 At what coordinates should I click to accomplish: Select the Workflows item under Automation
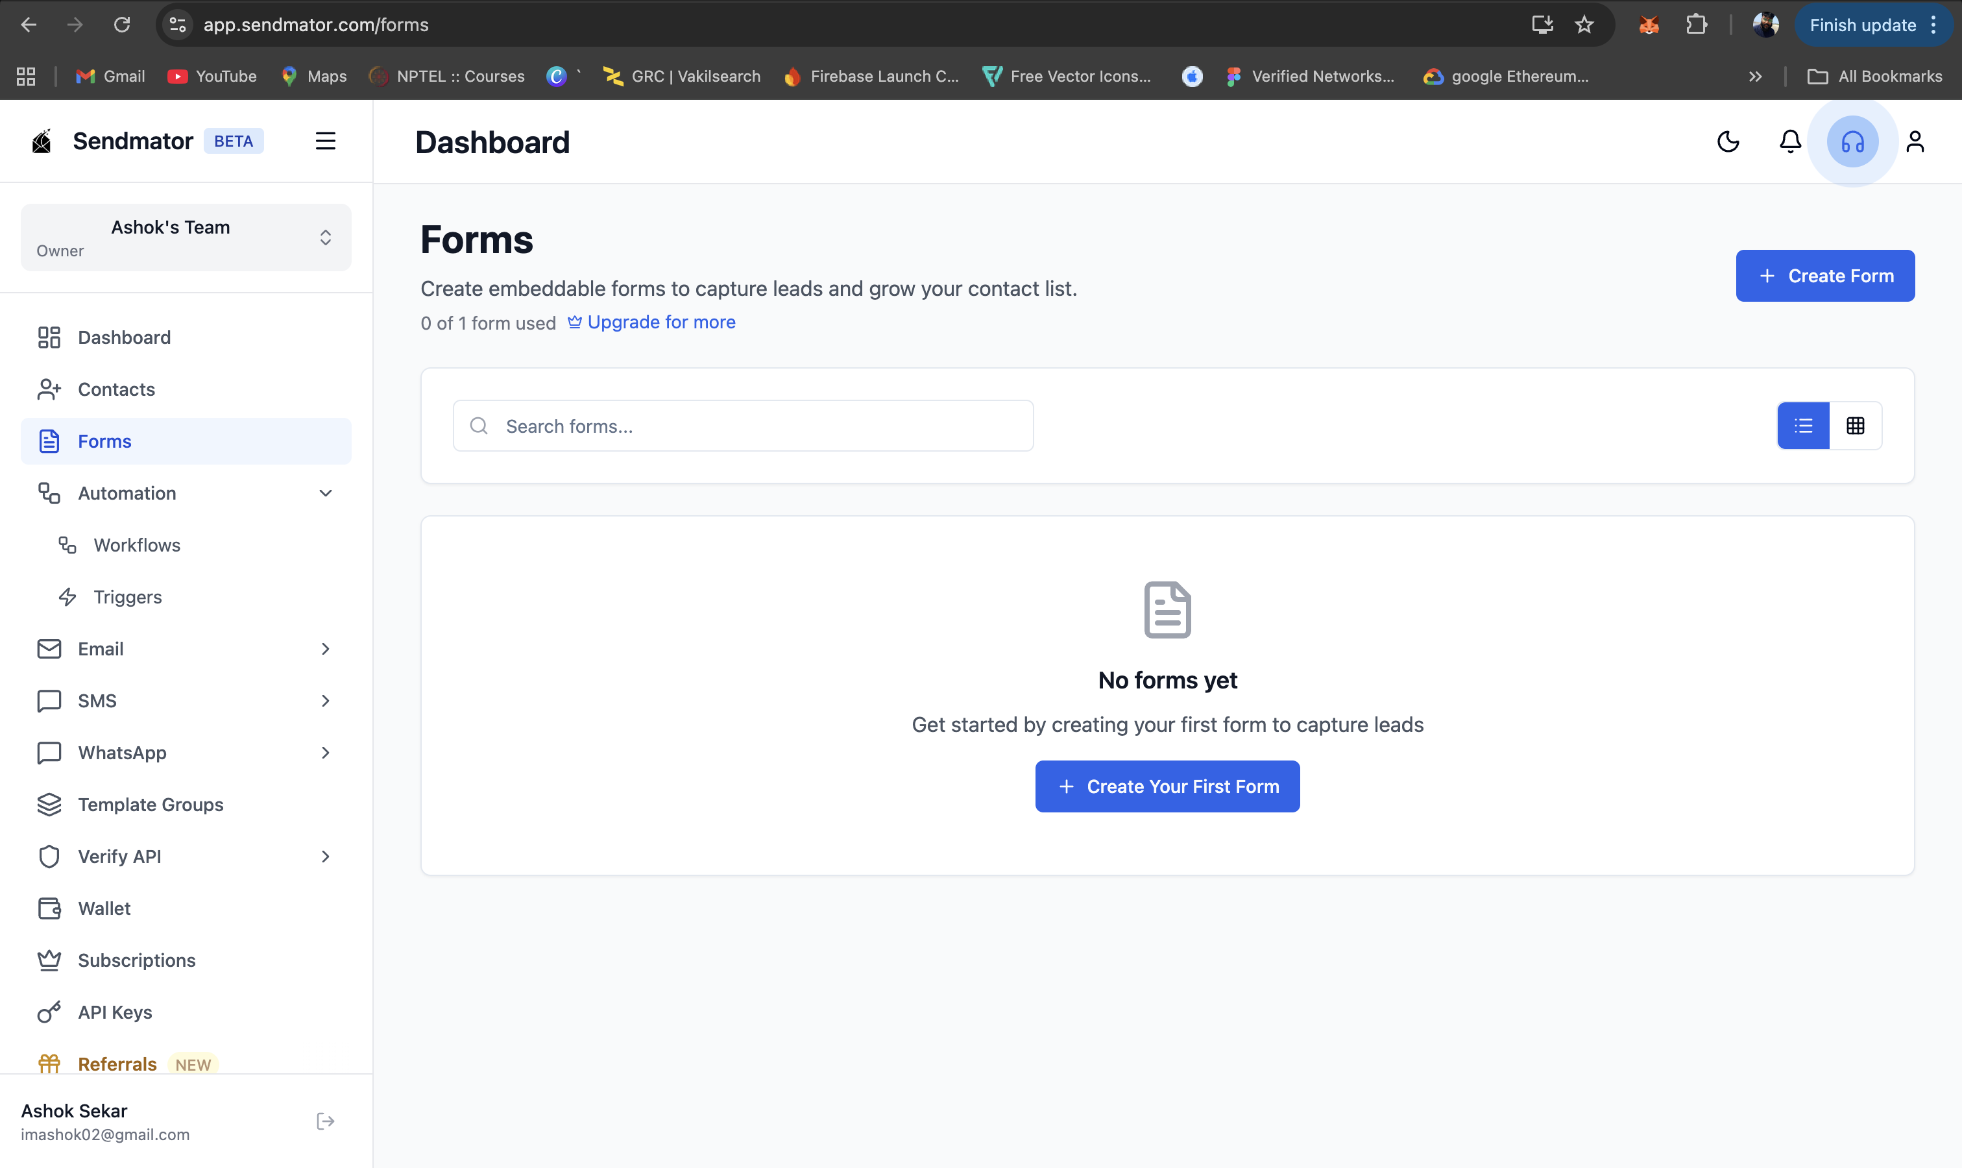[137, 544]
